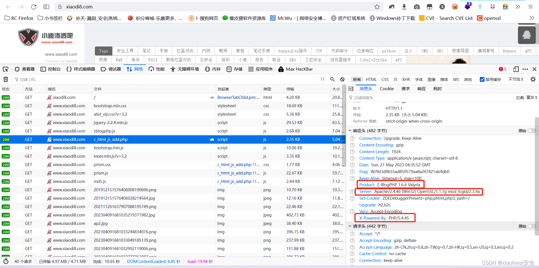Open the request search magnifier
Screen dimensions: 539x268
332,79
